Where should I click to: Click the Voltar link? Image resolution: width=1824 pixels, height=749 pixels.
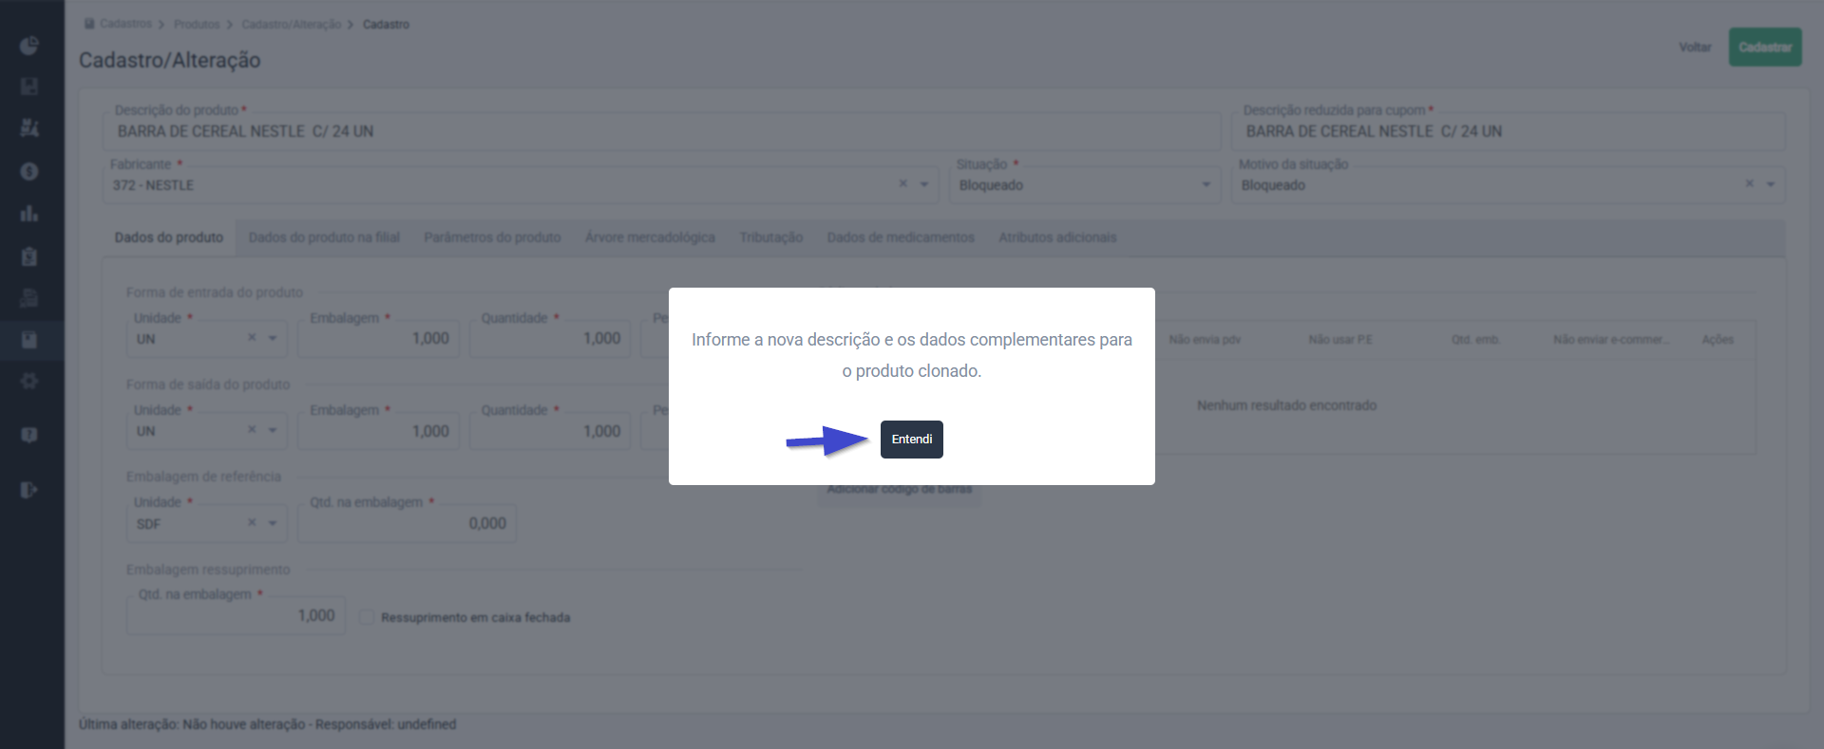pos(1695,47)
